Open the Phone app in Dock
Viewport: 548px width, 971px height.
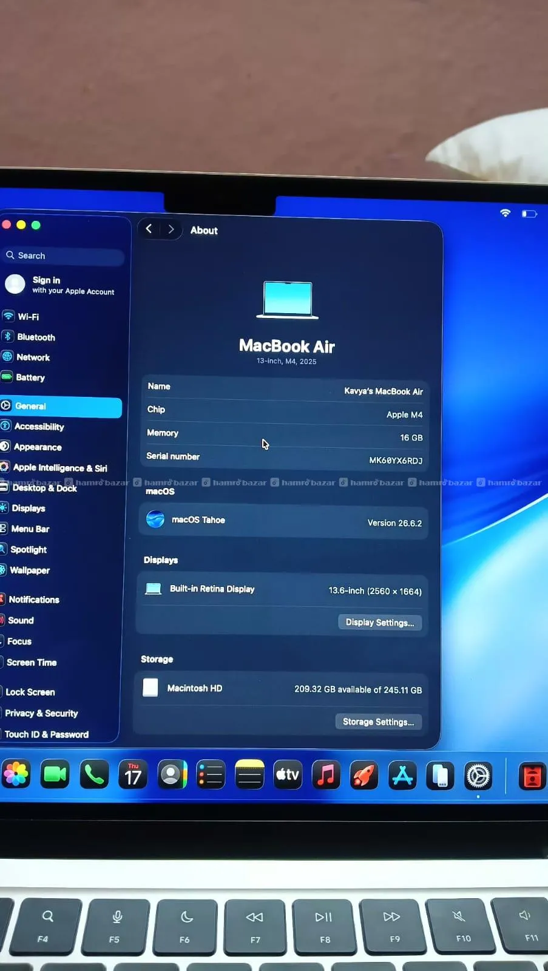[94, 775]
